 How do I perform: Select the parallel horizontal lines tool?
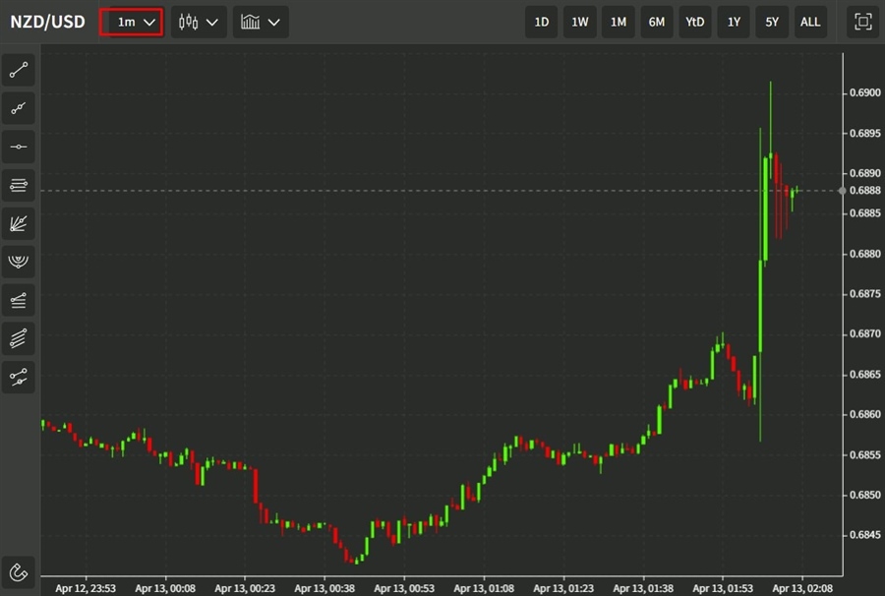(18, 185)
